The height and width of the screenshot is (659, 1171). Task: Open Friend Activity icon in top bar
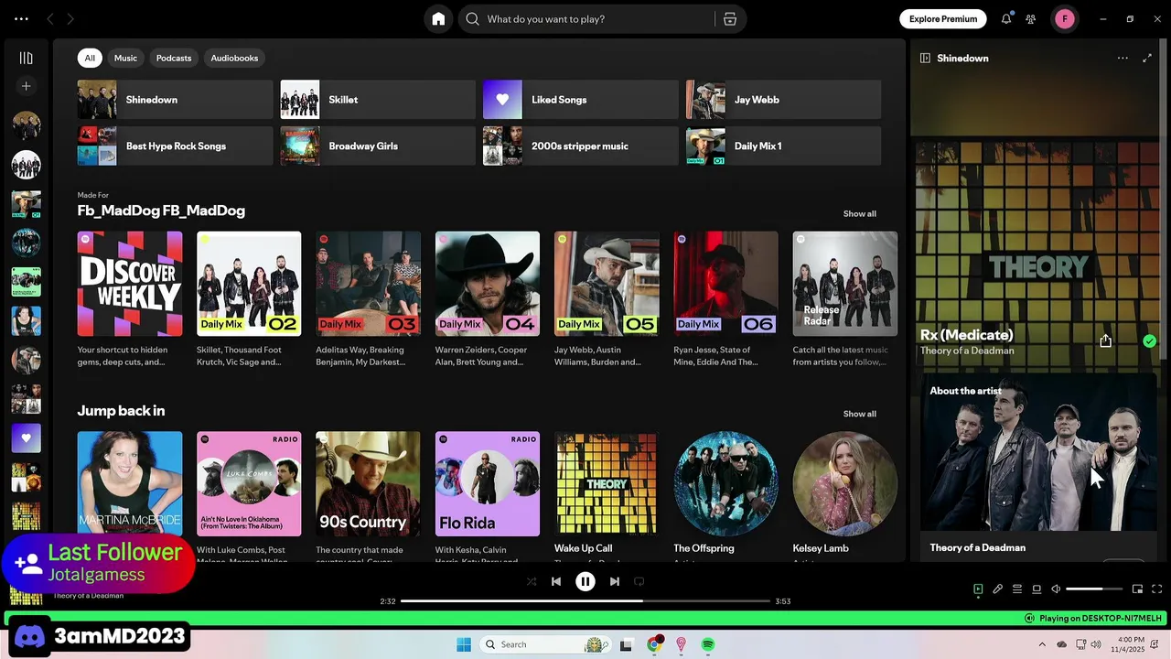[1031, 18]
